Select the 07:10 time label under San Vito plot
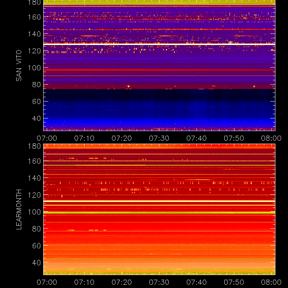 (84, 138)
